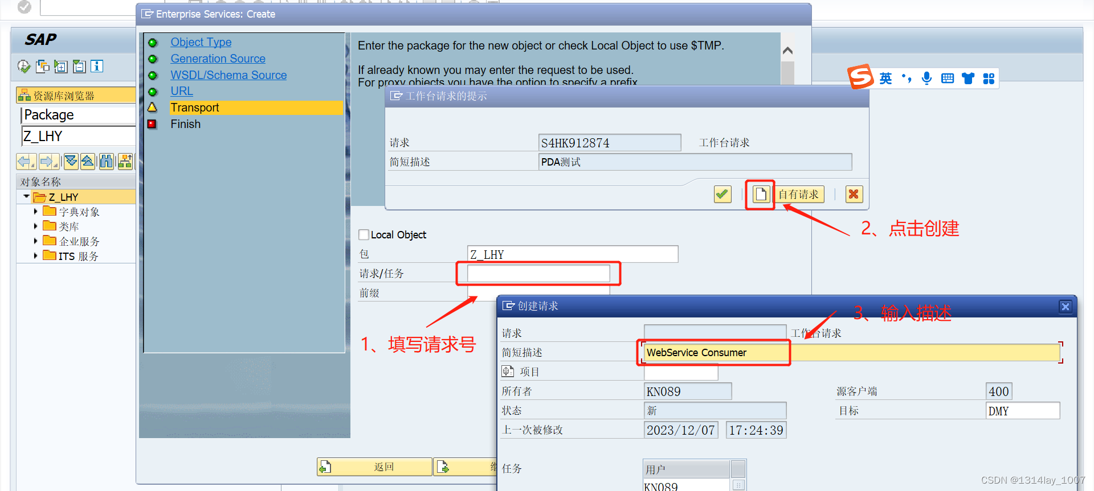Screen dimensions: 1094x491
Task: Click the Object Type wizard step link
Action: click(201, 42)
